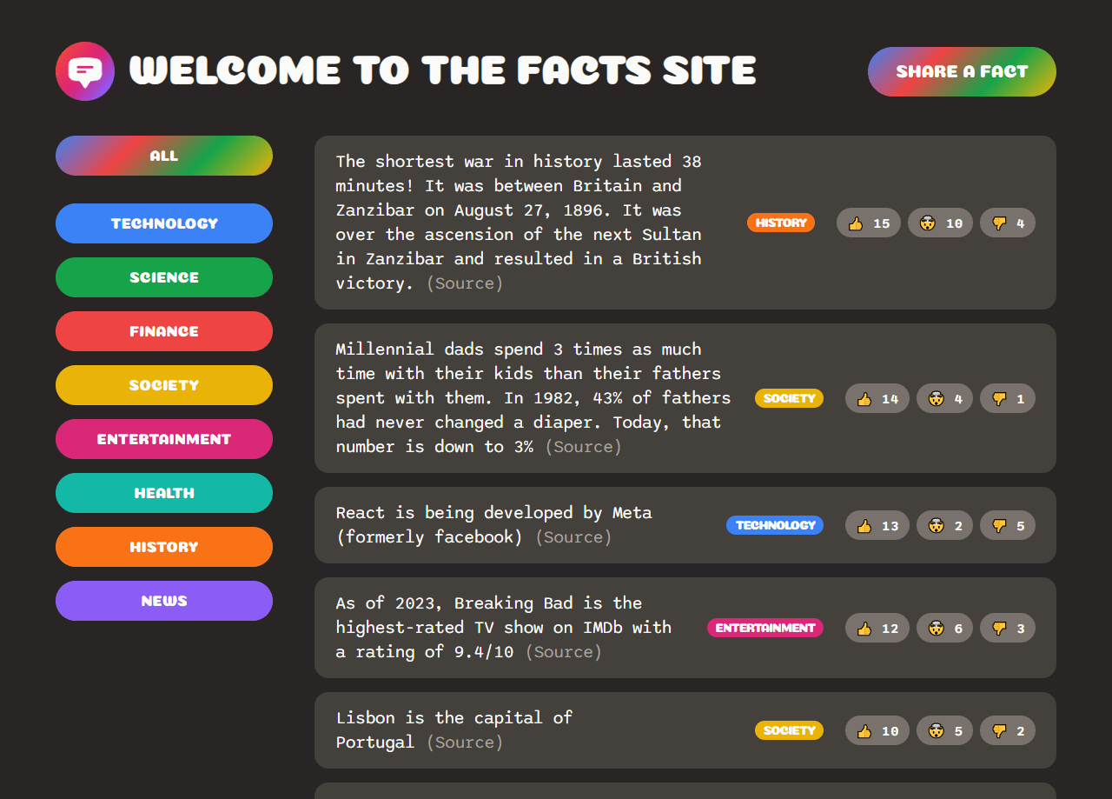Filter facts by Science category

point(164,277)
